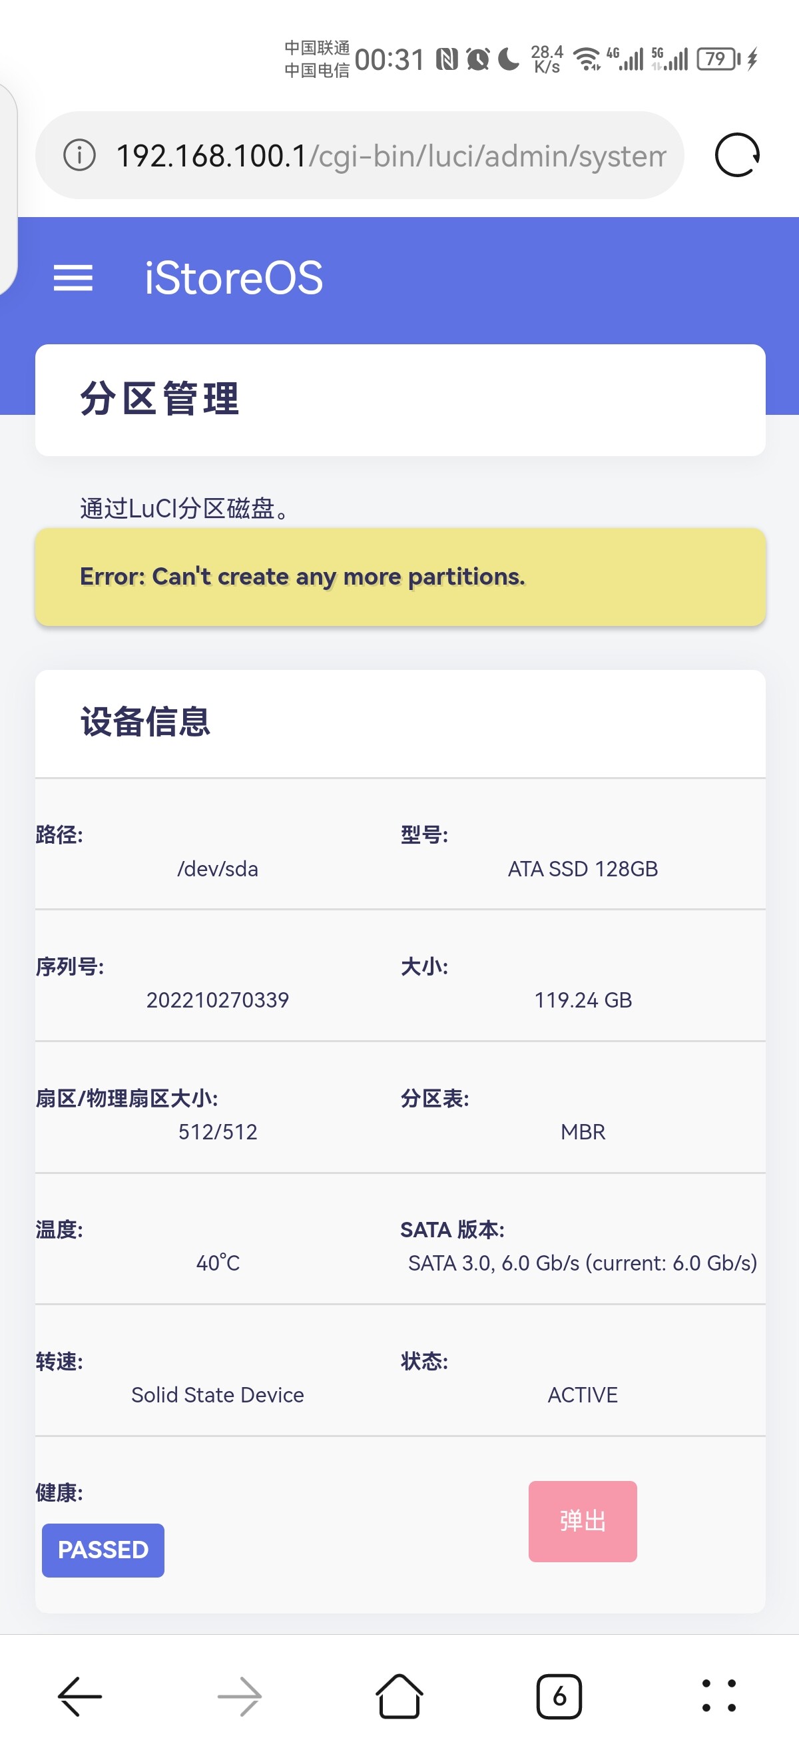The height and width of the screenshot is (1758, 799).
Task: Tap the battery indicator in status bar
Action: click(717, 59)
